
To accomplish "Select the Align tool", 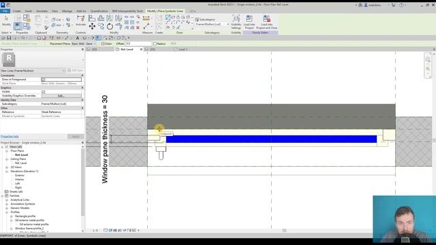I will click(92, 18).
